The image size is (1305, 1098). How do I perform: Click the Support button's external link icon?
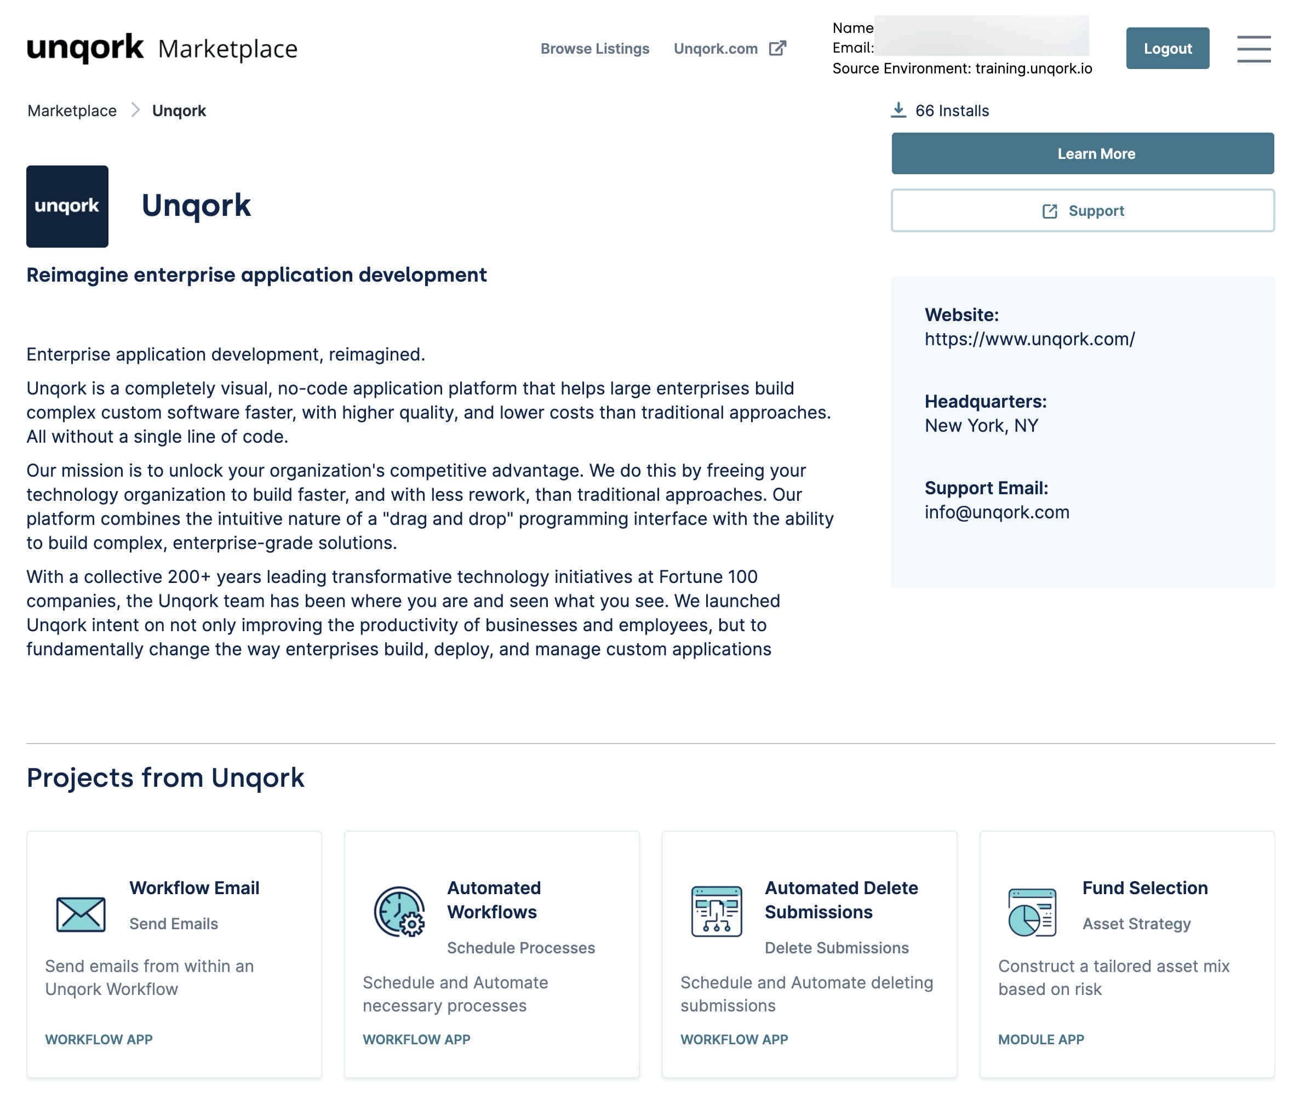pos(1049,211)
